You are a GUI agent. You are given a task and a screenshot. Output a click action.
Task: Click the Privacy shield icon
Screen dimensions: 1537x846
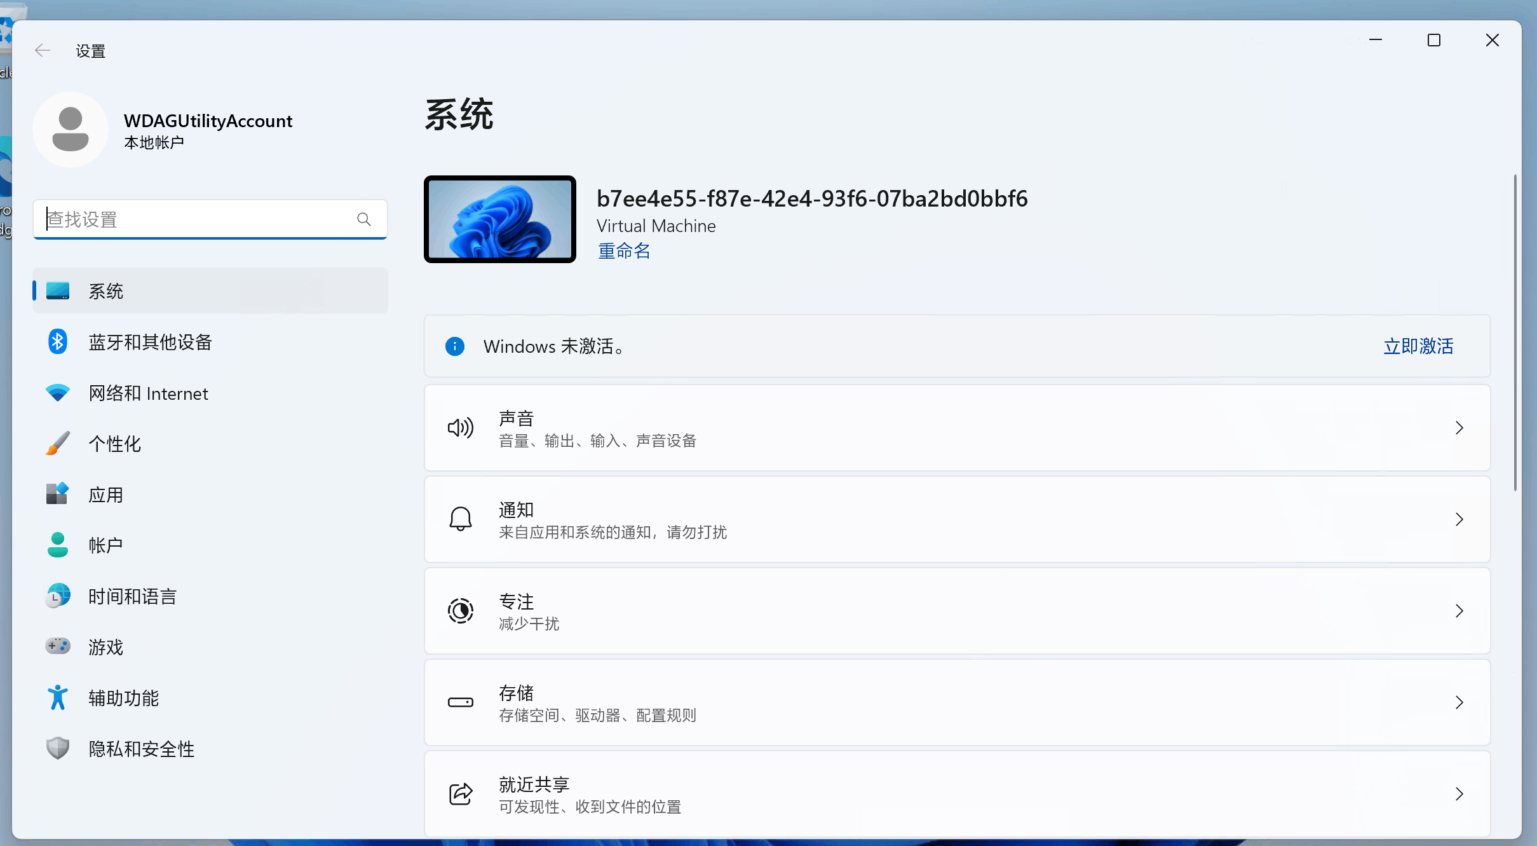(x=58, y=748)
